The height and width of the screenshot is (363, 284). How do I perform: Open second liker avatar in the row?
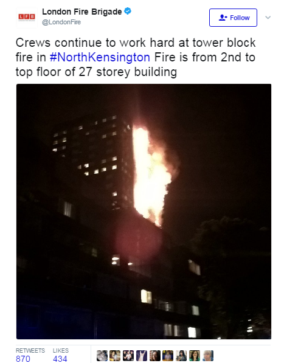(115, 356)
